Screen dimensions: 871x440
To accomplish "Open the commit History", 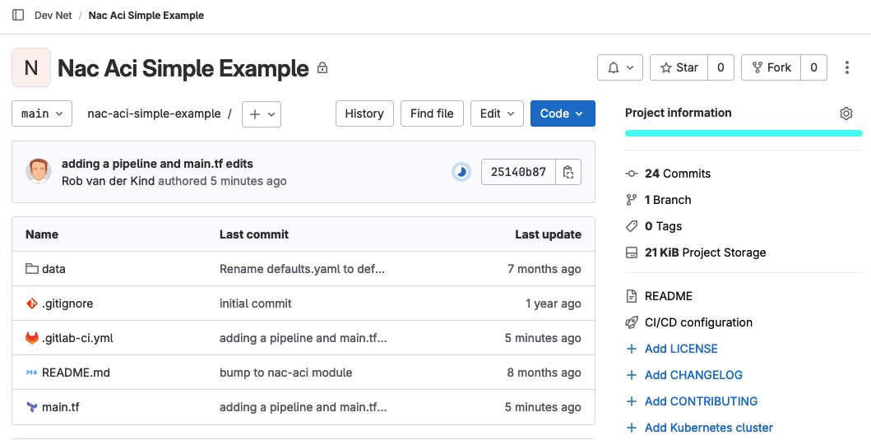I will coord(364,113).
